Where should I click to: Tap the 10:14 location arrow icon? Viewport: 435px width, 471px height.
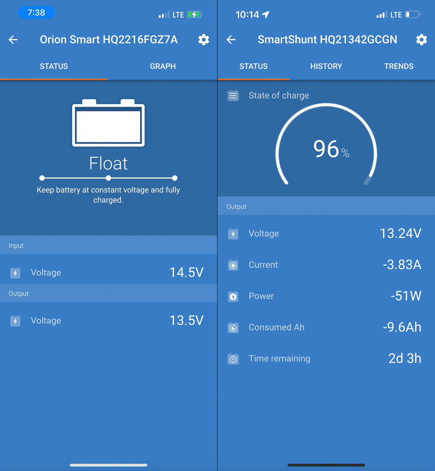(266, 14)
